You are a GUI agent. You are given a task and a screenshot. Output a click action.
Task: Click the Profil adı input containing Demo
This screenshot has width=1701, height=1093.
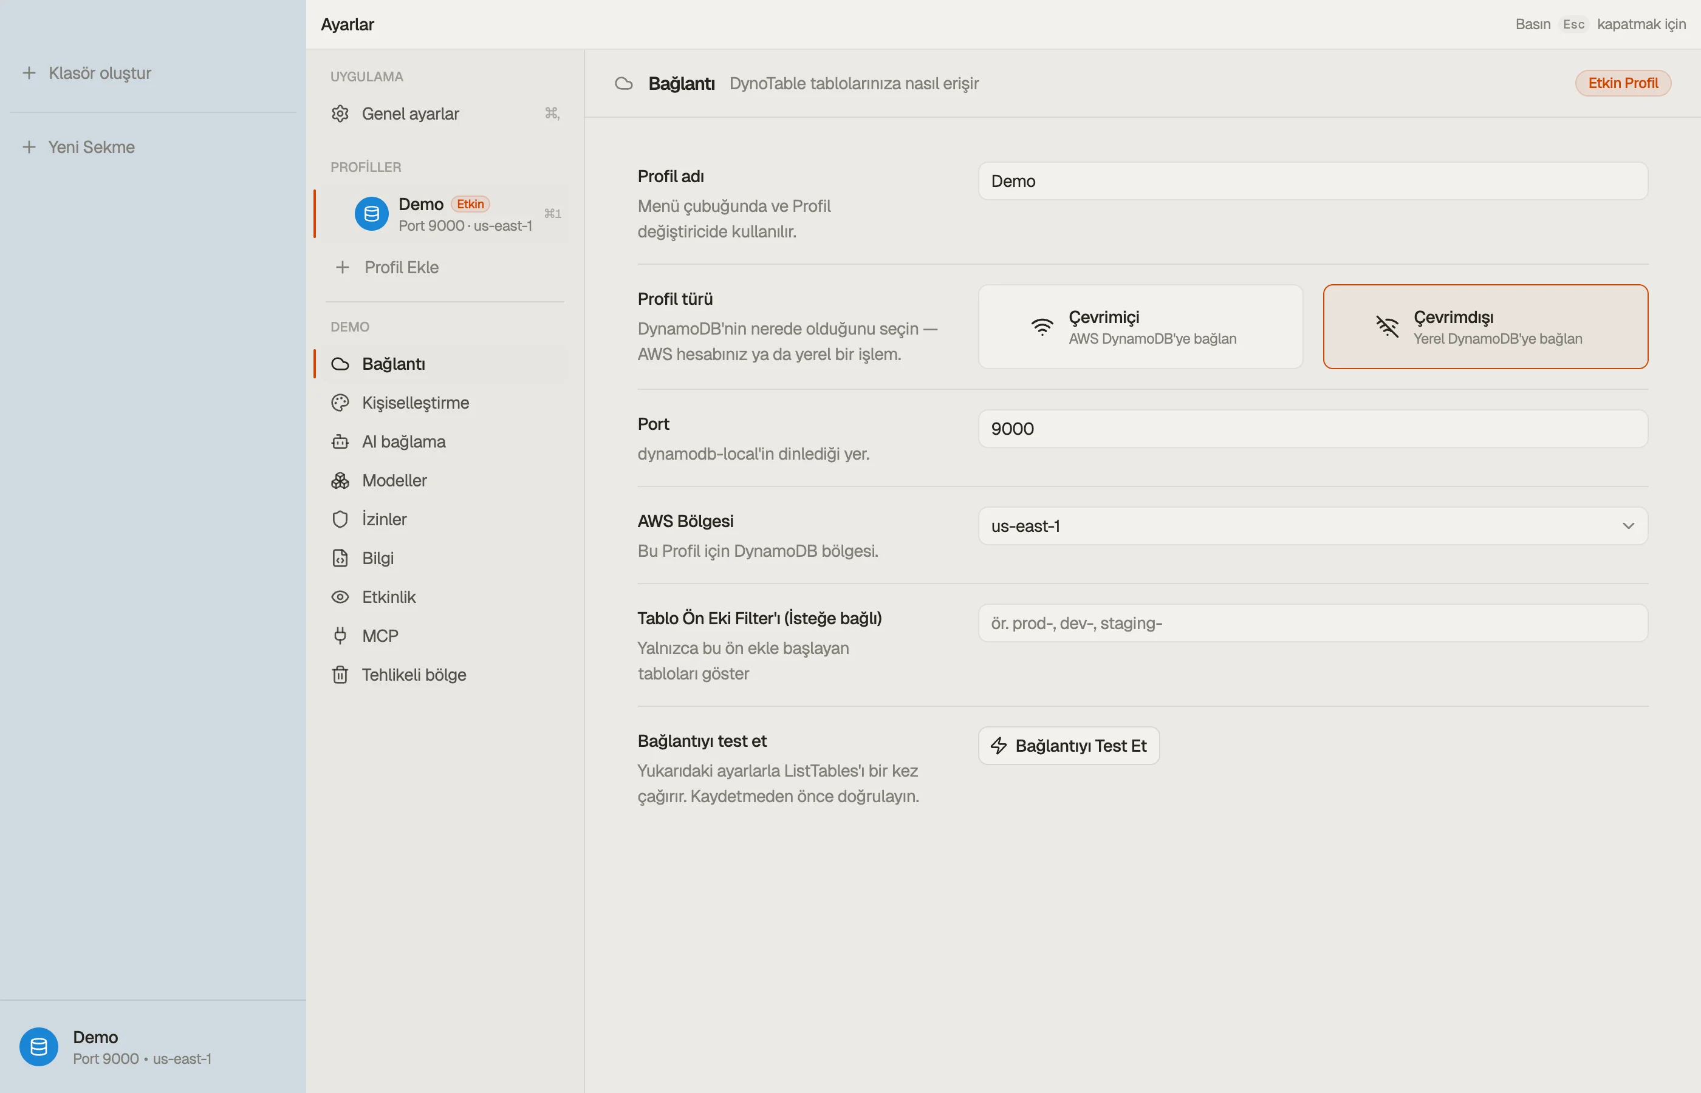[1313, 181]
